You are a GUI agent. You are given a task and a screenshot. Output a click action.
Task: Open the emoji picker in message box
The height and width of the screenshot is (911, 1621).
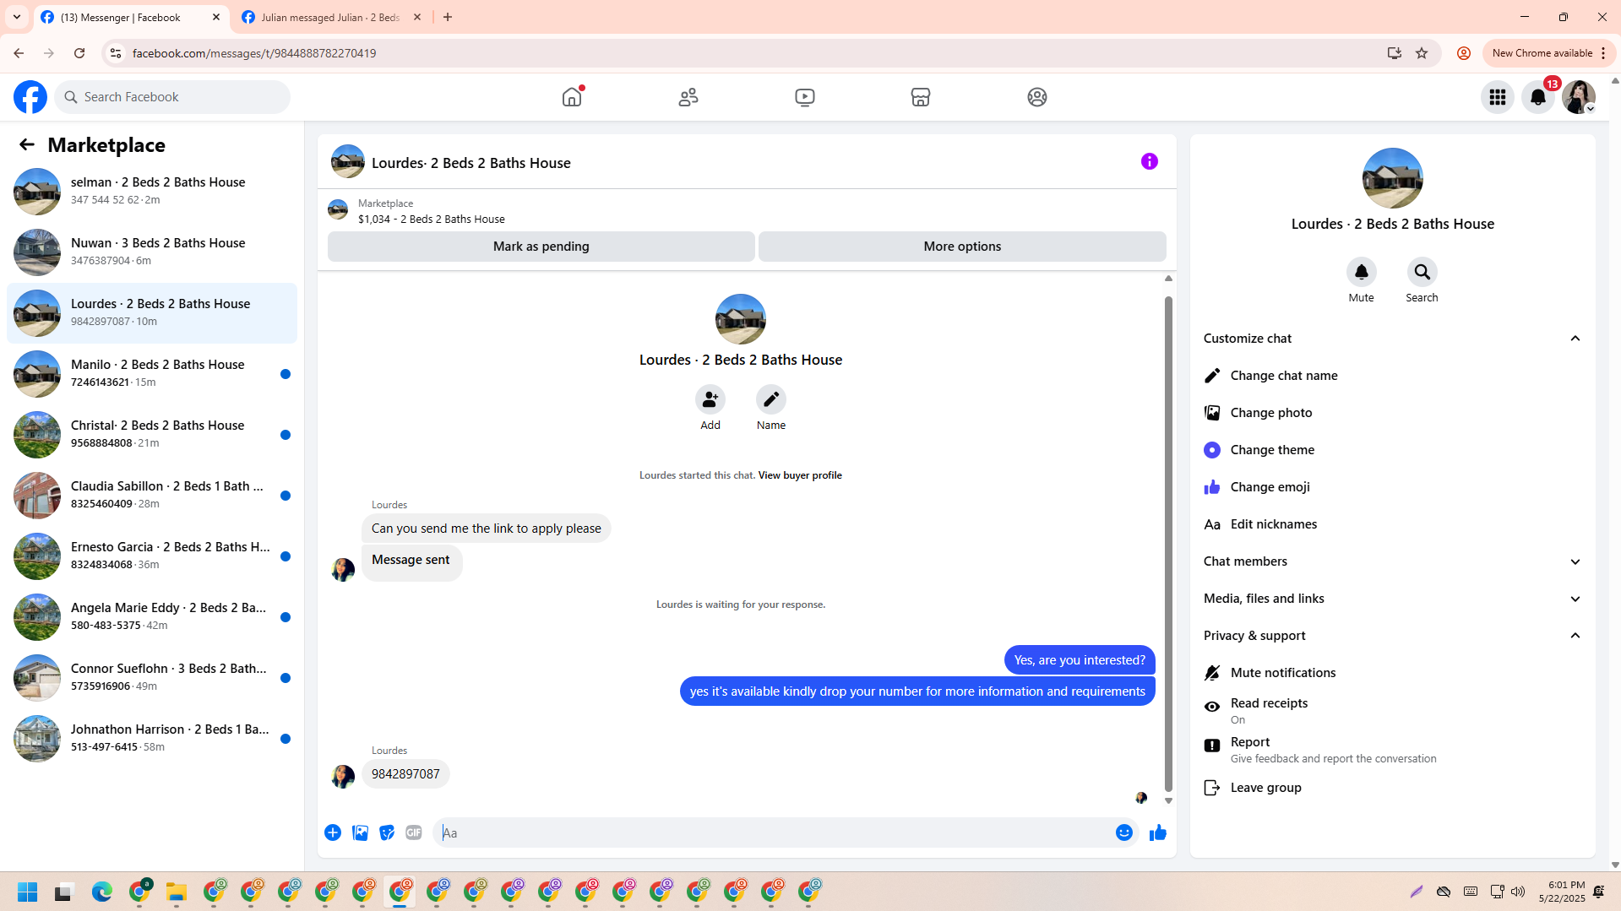[1124, 832]
